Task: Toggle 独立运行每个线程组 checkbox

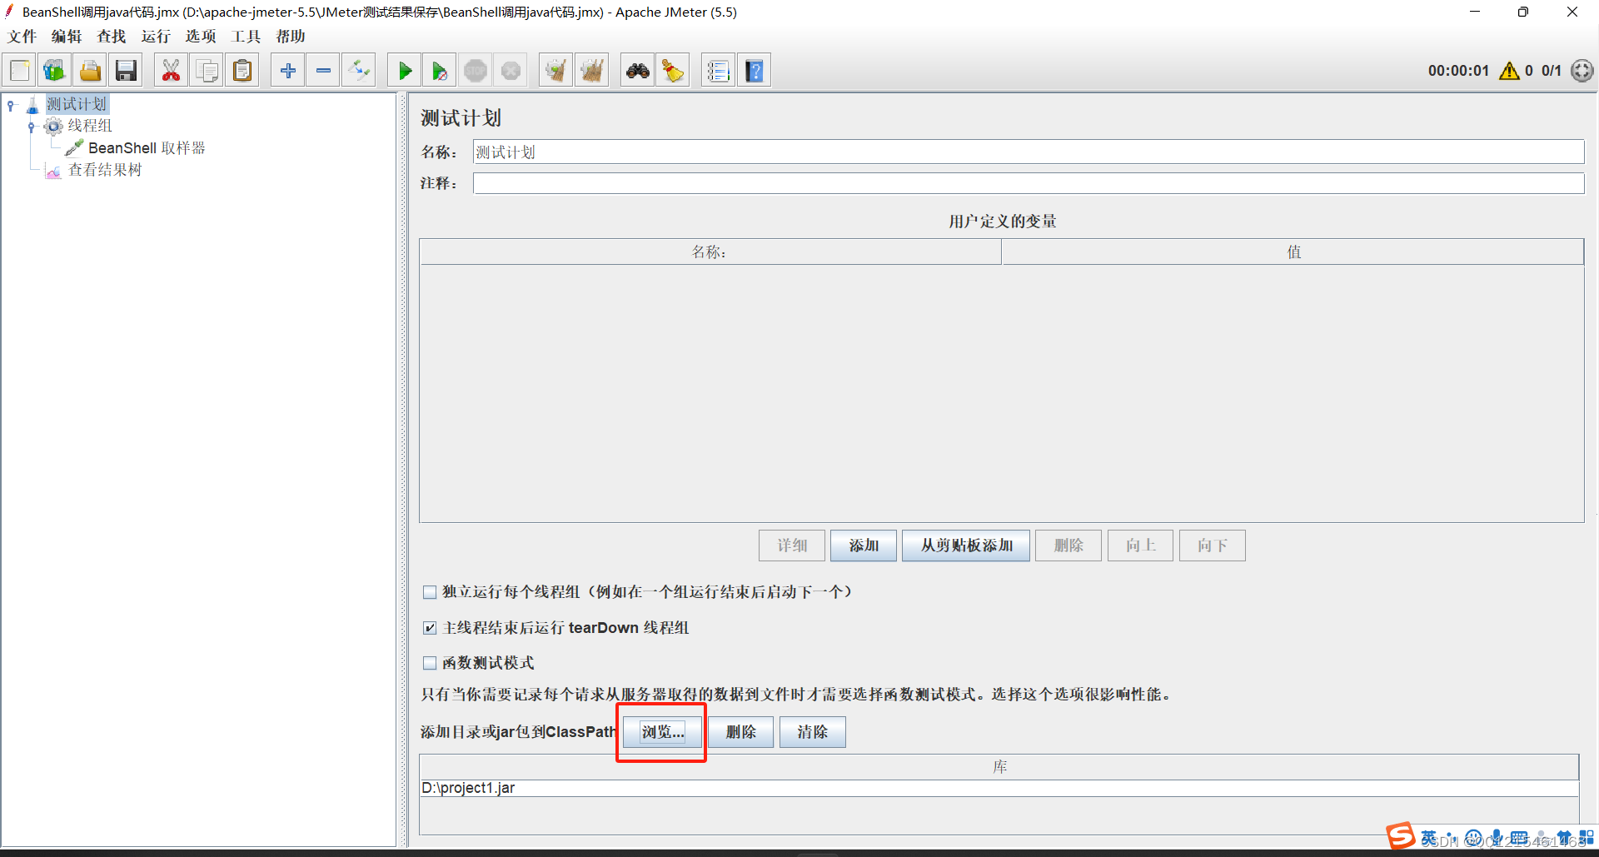Action: (x=430, y=592)
